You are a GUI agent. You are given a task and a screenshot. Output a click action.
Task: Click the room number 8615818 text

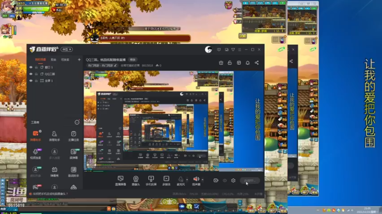148,66
